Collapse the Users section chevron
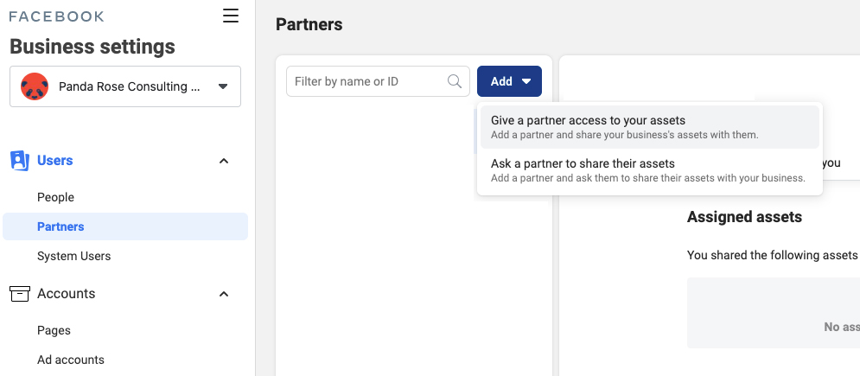The width and height of the screenshot is (860, 376). tap(224, 161)
